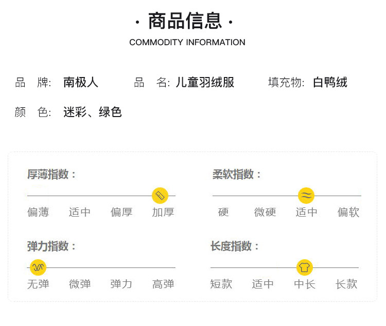Select 中长 length label
Screen dimensions: 386x326
(305, 284)
